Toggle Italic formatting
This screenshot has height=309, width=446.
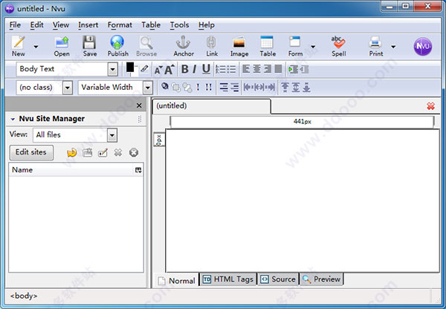[x=195, y=69]
